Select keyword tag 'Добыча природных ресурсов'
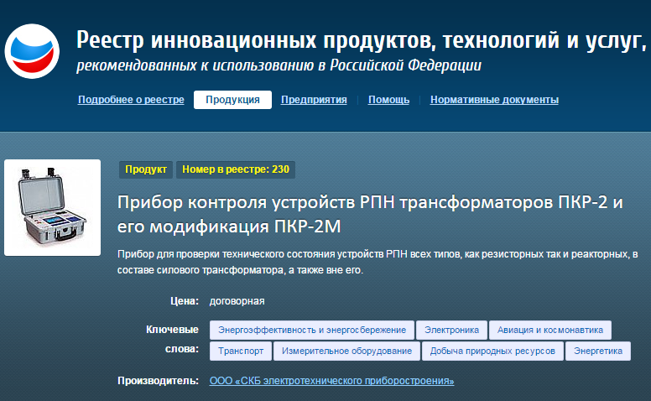 pyautogui.click(x=492, y=351)
